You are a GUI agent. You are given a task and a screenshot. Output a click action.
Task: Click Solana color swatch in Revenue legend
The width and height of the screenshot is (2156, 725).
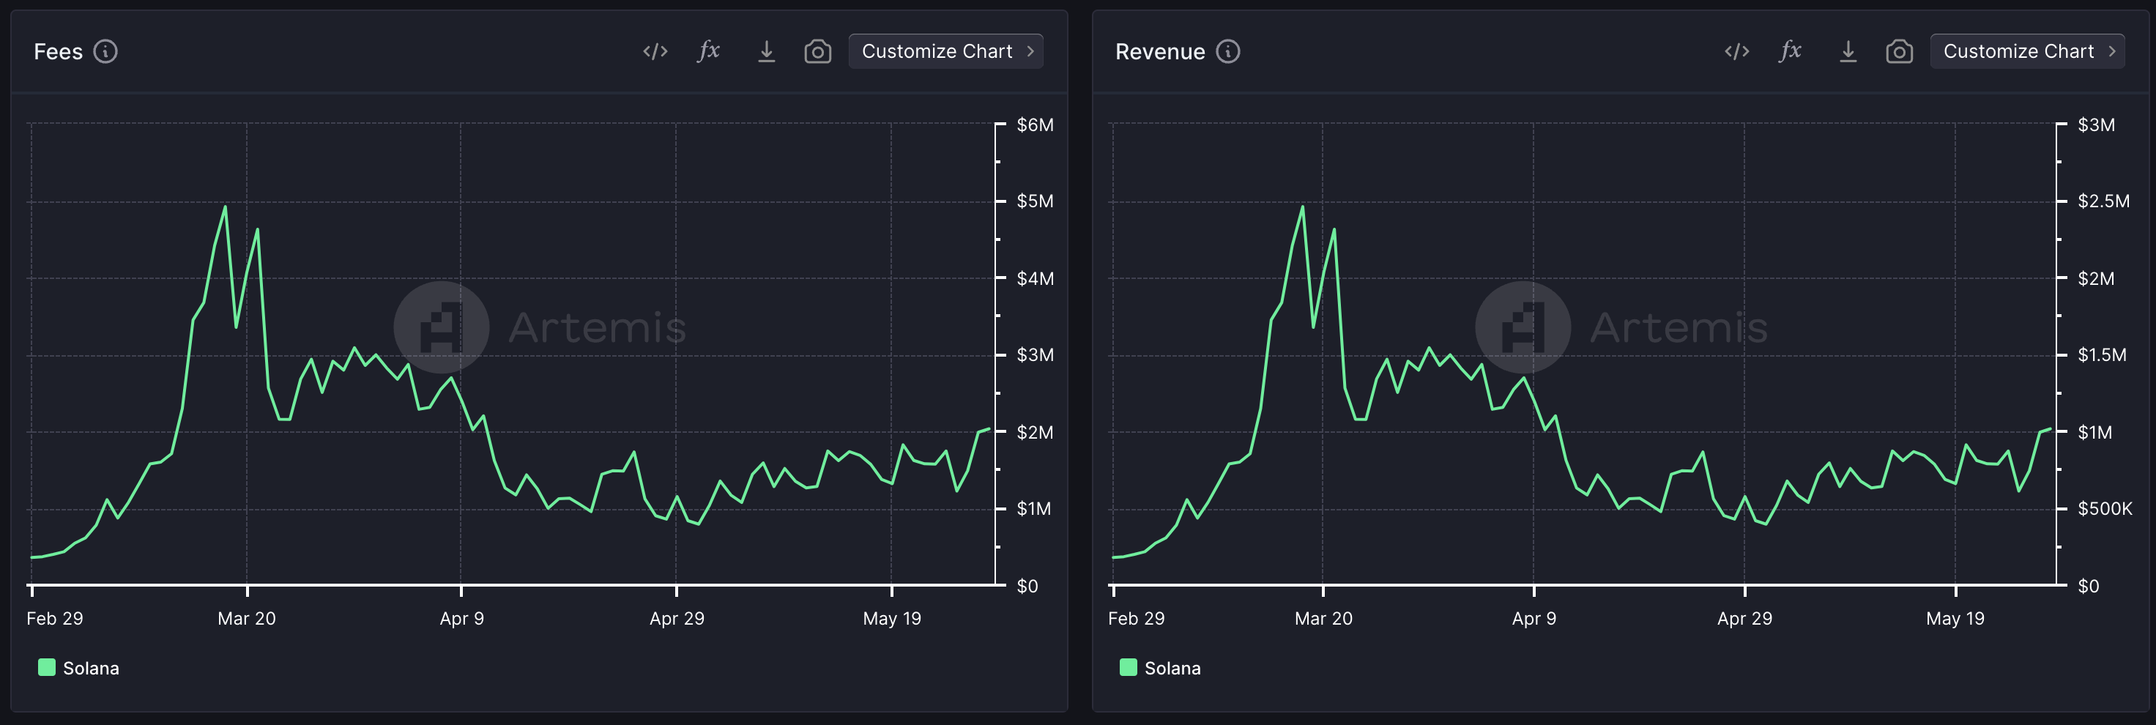click(x=1129, y=667)
